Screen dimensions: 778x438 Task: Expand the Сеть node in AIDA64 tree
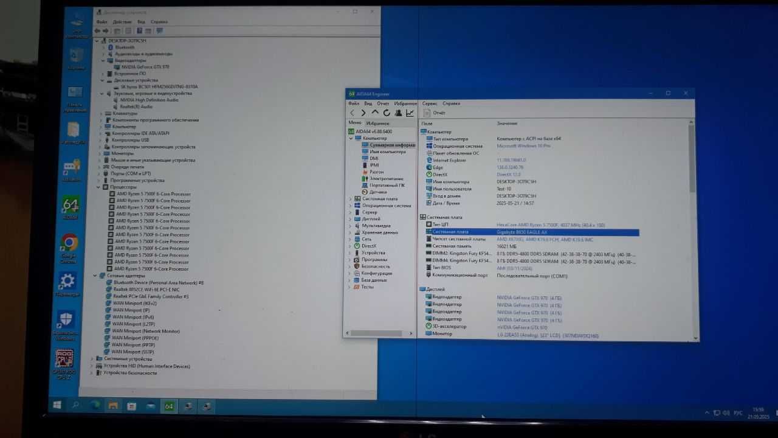[351, 239]
